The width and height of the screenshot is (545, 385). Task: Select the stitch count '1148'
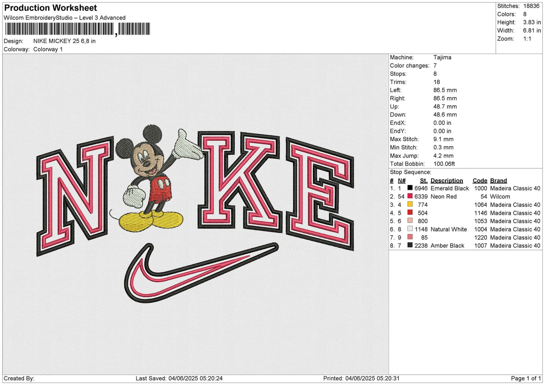pyautogui.click(x=421, y=229)
